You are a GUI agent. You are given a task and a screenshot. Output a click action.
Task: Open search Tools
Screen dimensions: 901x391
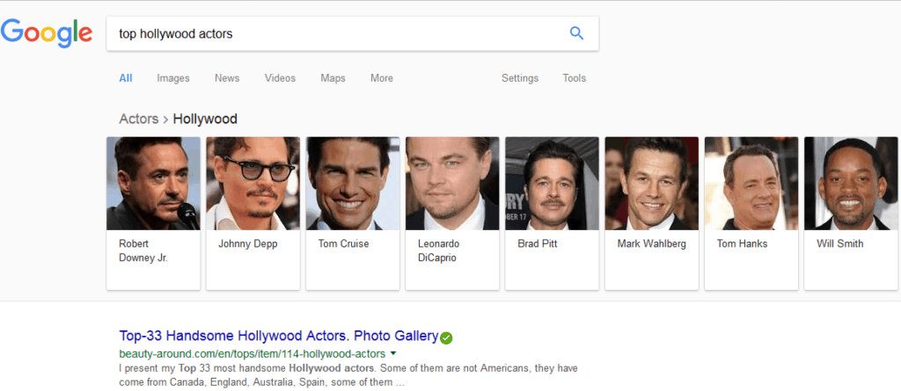point(574,78)
